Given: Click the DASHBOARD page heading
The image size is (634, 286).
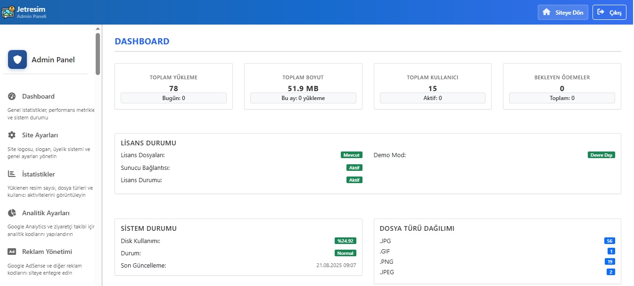Looking at the screenshot, I should pos(142,42).
